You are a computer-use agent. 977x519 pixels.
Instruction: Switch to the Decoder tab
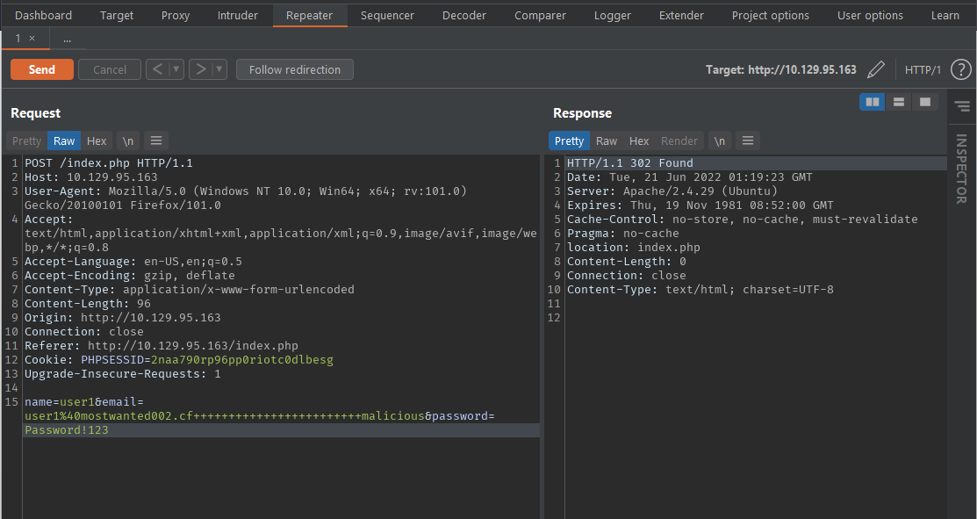point(464,15)
